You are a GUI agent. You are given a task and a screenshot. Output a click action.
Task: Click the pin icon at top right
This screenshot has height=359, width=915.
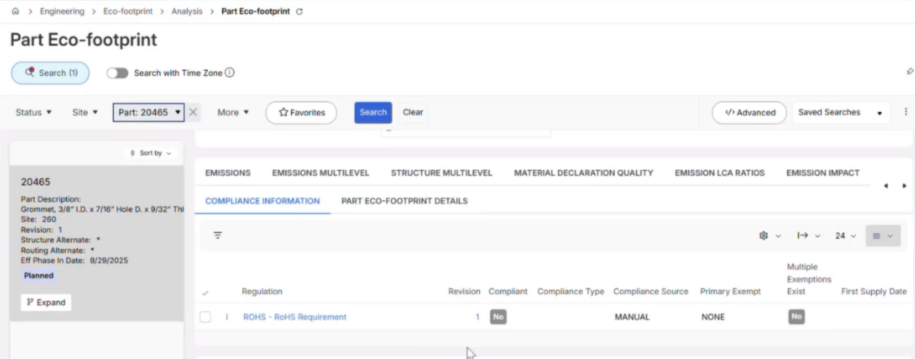tap(910, 71)
